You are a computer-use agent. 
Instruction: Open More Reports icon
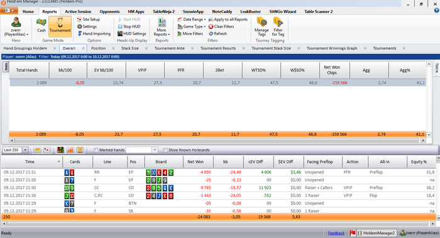[162, 26]
